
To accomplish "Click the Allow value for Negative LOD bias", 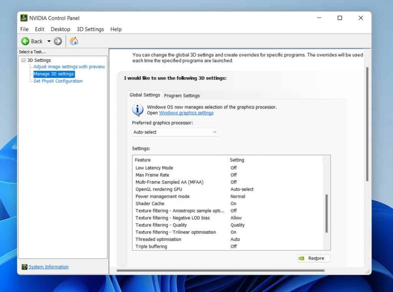I will point(236,218).
